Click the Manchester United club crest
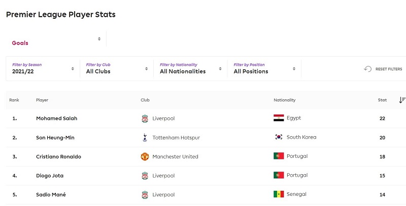 coord(145,156)
